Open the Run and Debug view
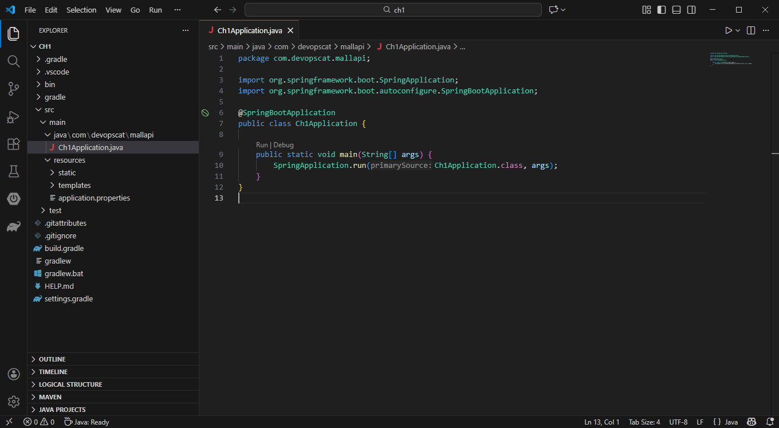 coord(14,117)
